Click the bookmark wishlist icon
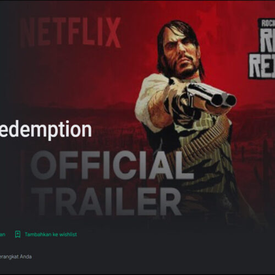 pos(18,234)
